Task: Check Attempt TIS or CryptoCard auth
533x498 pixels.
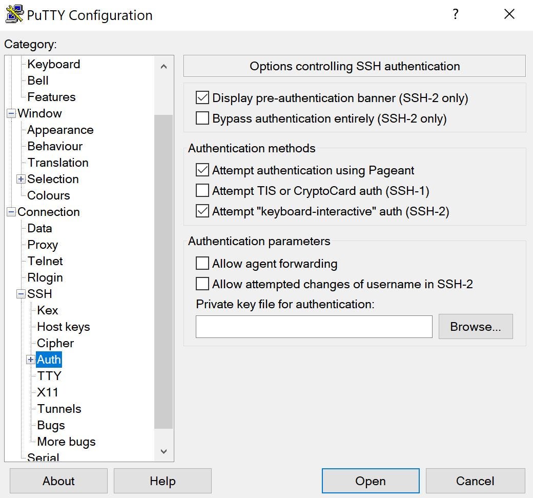Action: click(x=203, y=191)
